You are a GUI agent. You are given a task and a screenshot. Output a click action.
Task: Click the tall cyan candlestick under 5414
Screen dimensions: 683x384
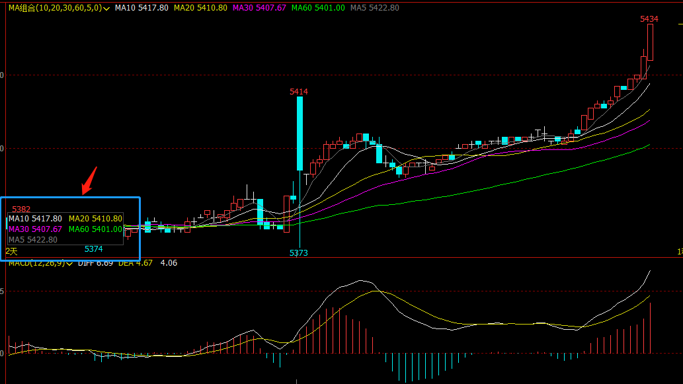pyautogui.click(x=300, y=134)
